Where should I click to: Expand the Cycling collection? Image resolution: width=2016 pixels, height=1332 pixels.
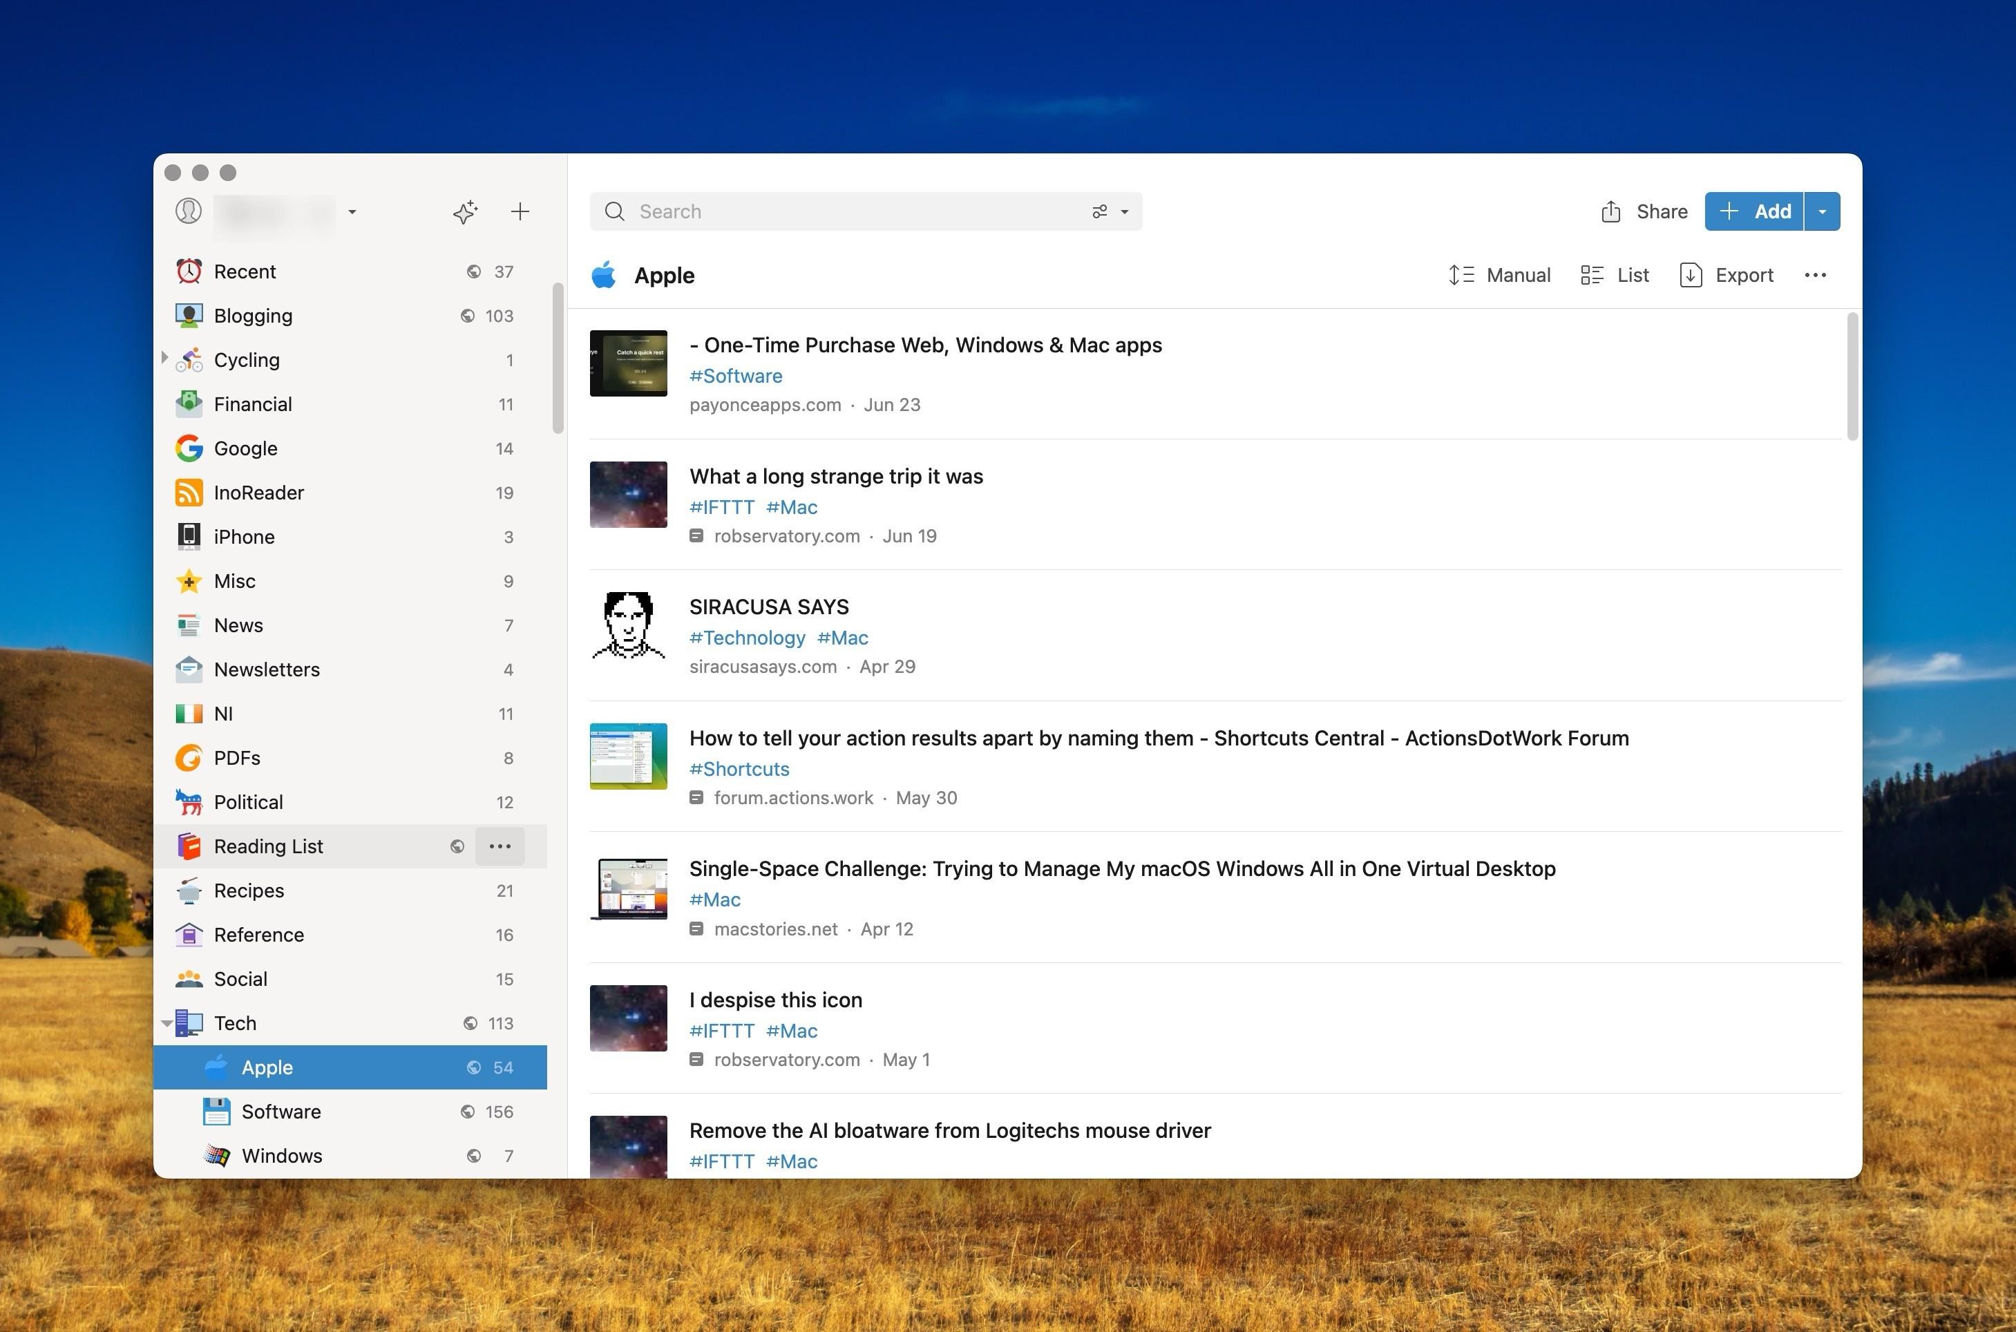click(164, 359)
